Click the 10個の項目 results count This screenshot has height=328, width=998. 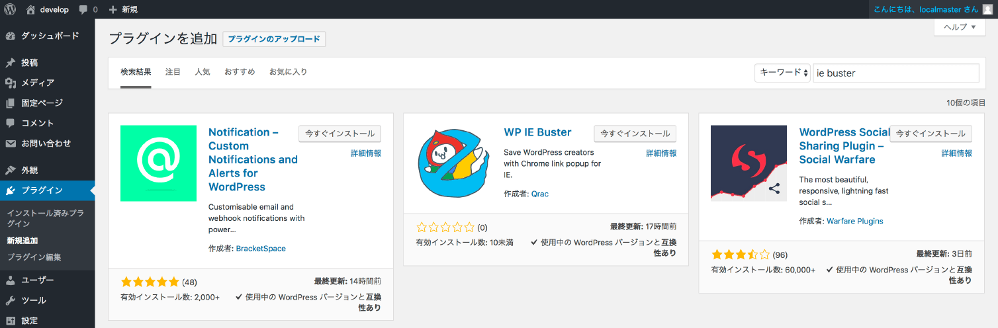(x=966, y=102)
